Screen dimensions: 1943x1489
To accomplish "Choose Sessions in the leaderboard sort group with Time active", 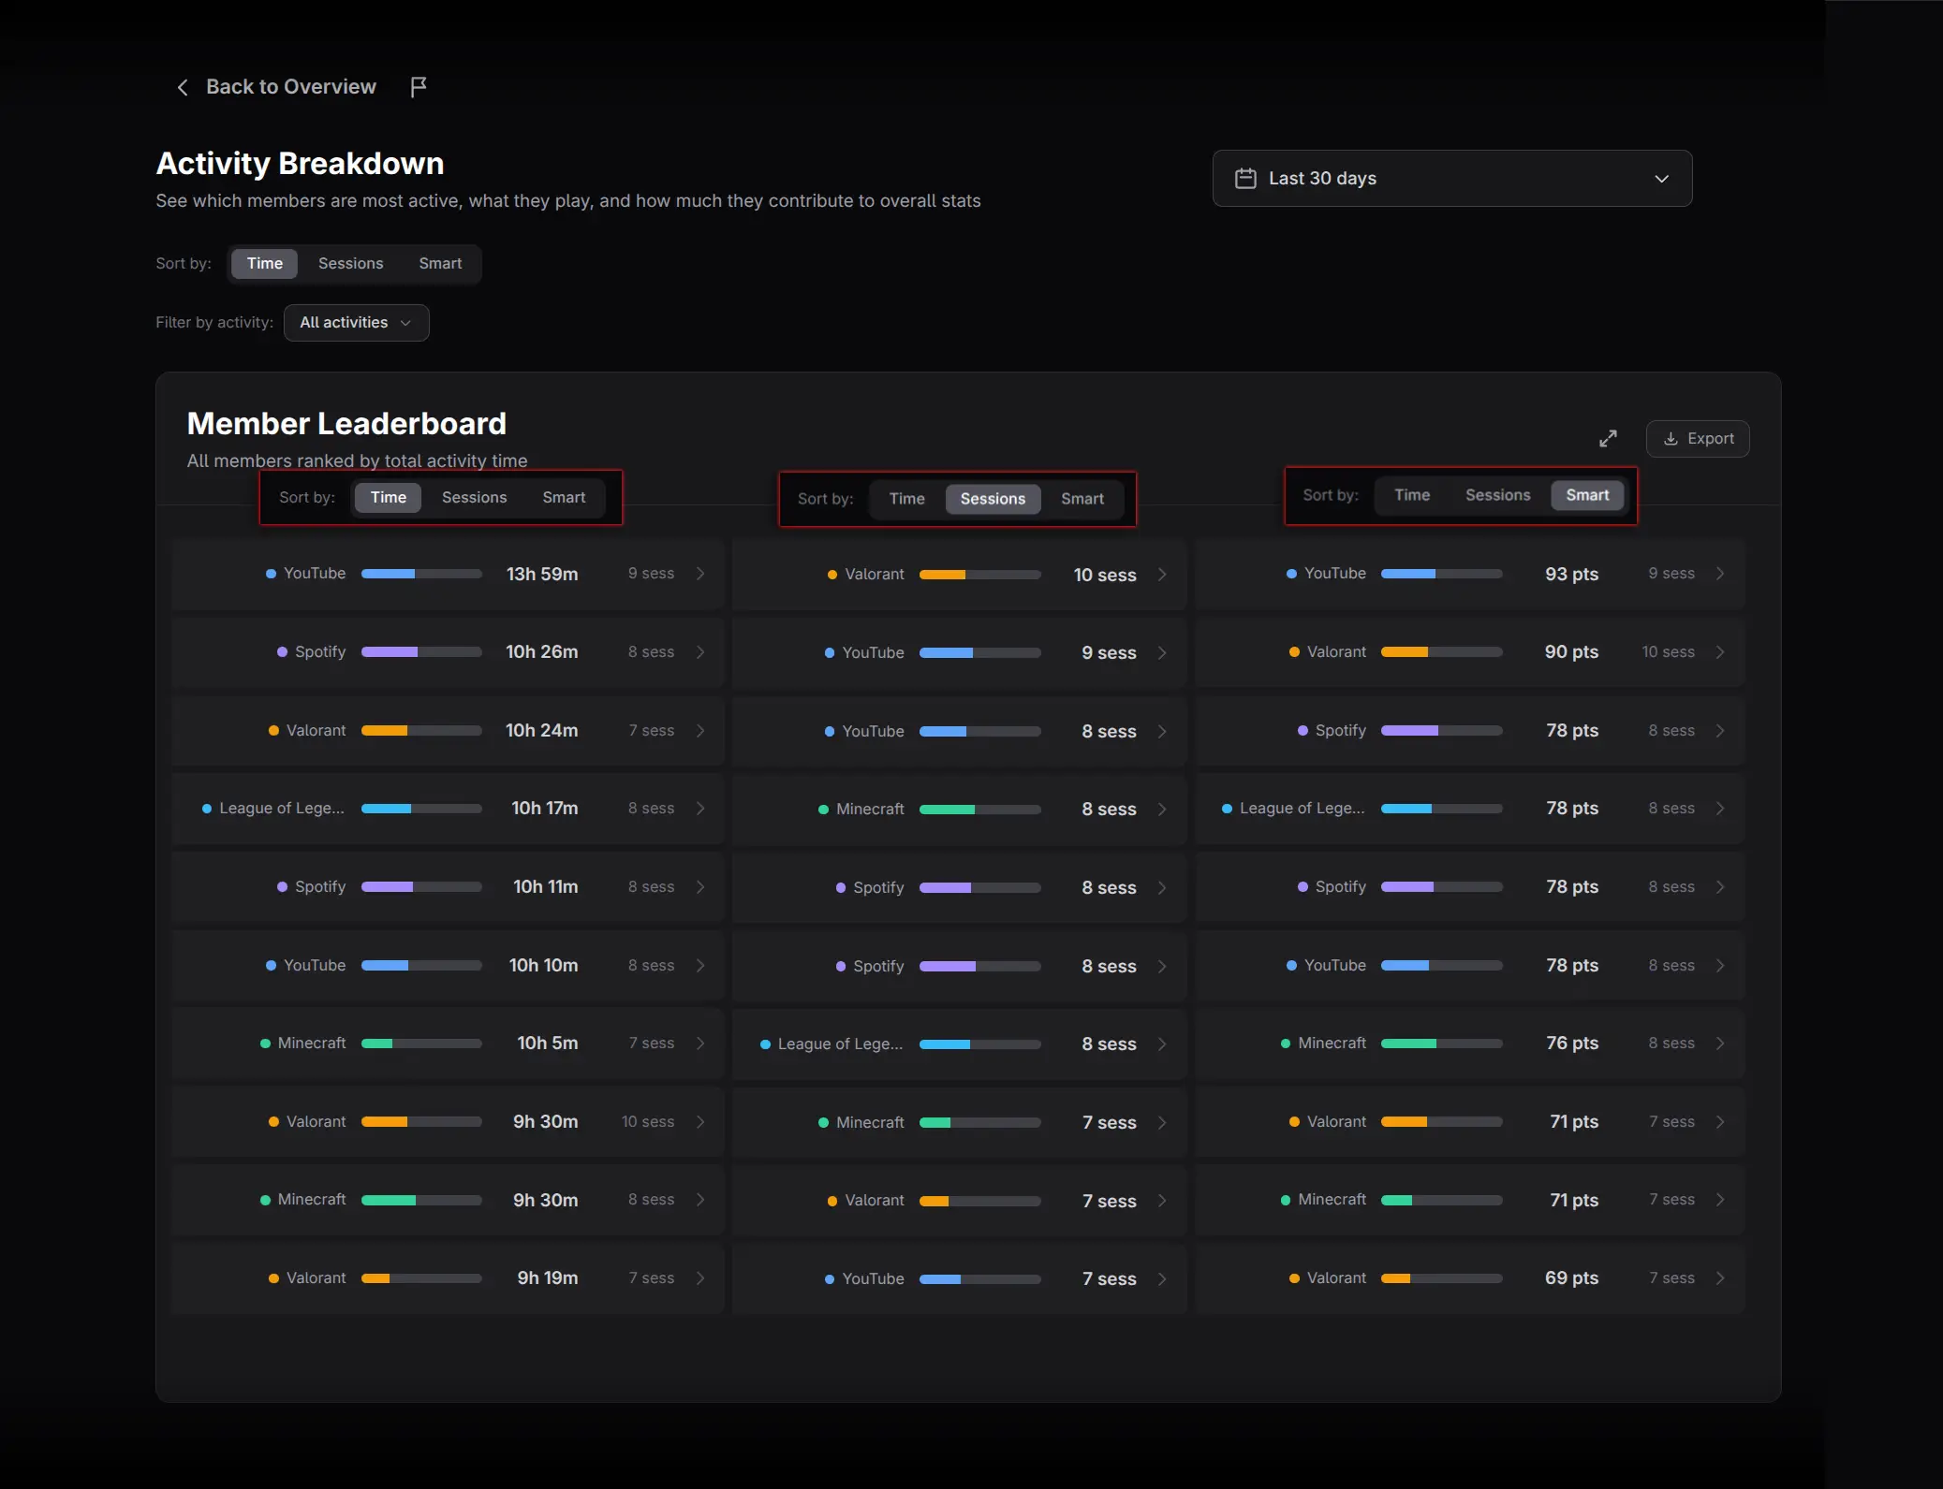I will [474, 498].
